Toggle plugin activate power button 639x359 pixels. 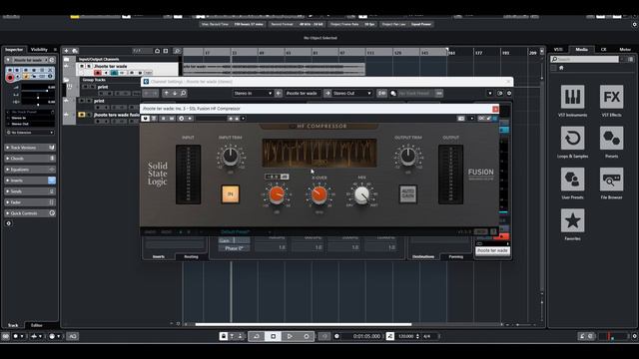[146, 119]
